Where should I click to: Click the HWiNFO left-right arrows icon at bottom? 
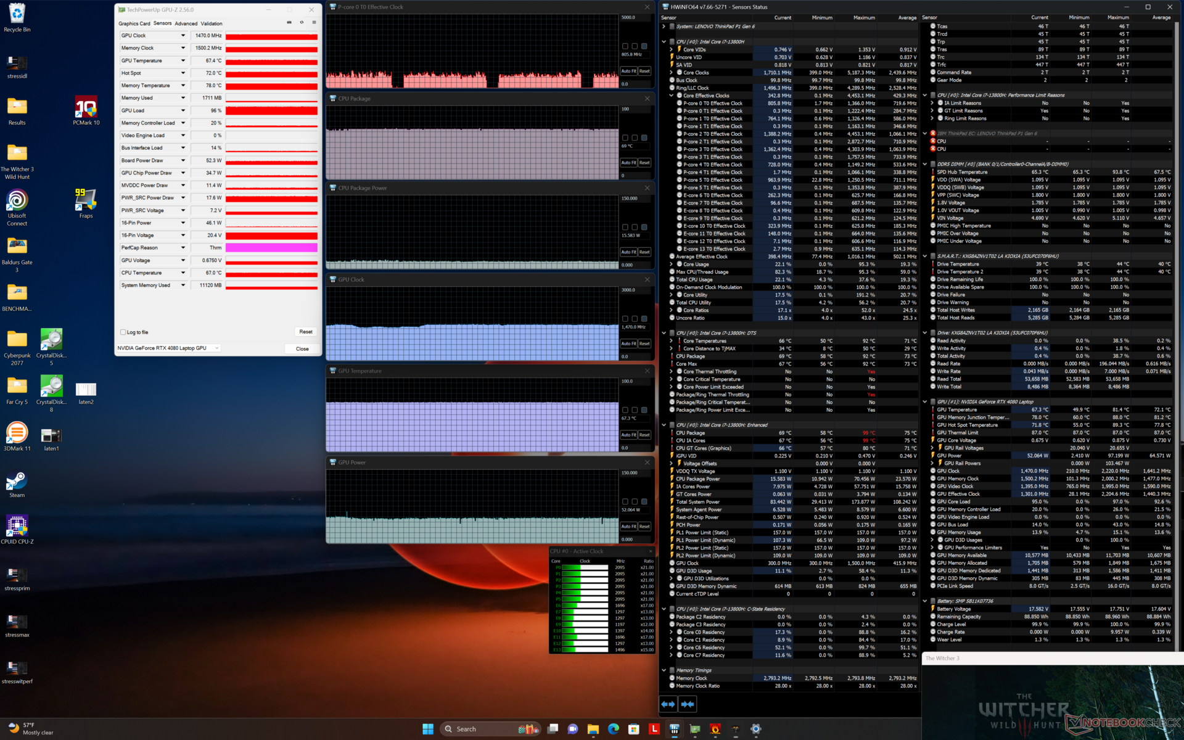click(x=668, y=704)
